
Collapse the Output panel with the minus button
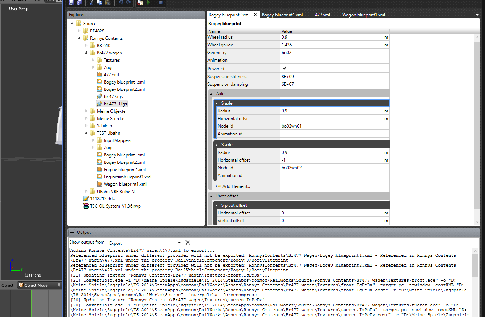click(x=72, y=232)
